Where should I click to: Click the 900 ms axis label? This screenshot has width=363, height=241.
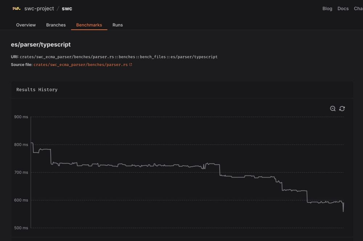coord(21,117)
